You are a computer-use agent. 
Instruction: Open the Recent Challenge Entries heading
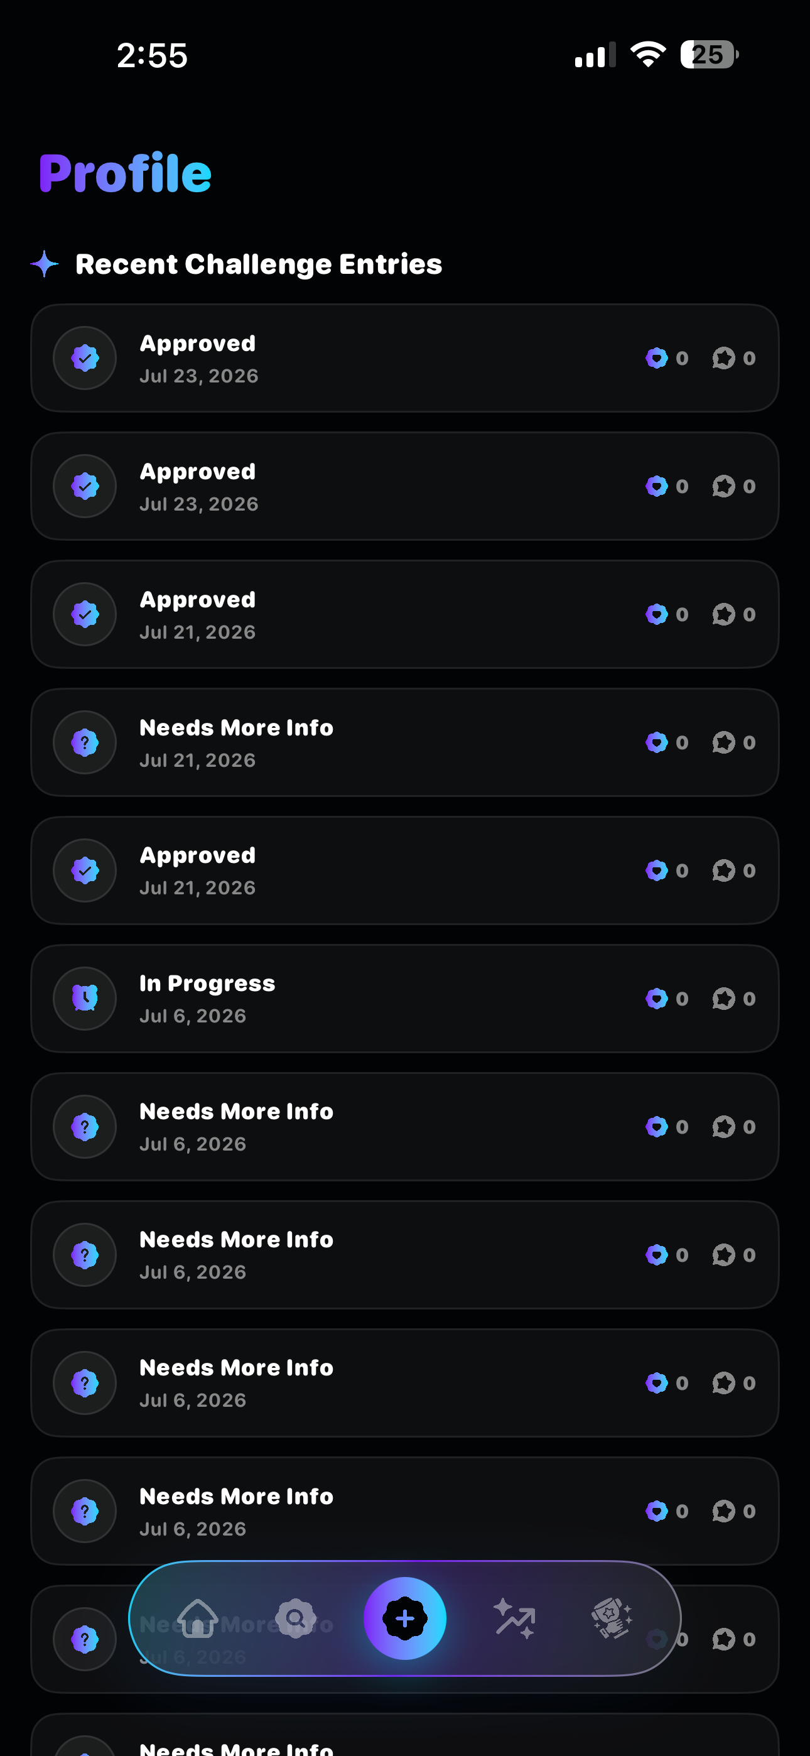coord(259,264)
